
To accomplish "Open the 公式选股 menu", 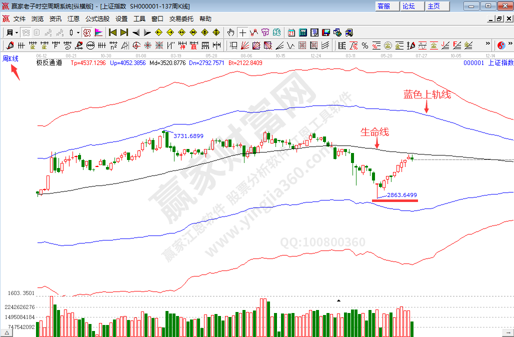I will pyautogui.click(x=97, y=19).
